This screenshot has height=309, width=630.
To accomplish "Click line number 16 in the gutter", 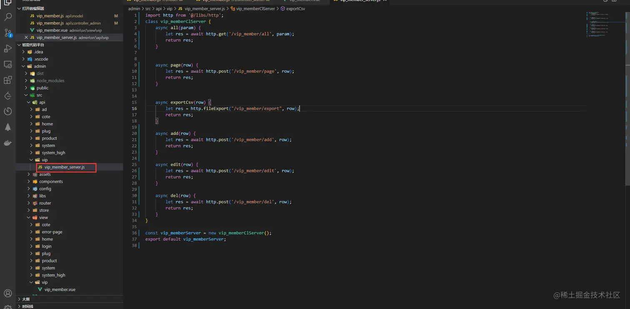I will pyautogui.click(x=134, y=109).
